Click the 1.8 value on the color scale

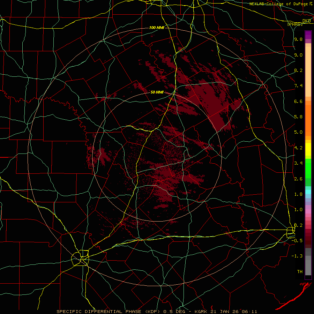tap(298, 194)
